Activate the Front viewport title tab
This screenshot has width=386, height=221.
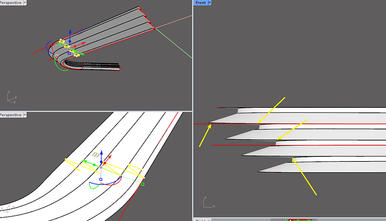200,3
